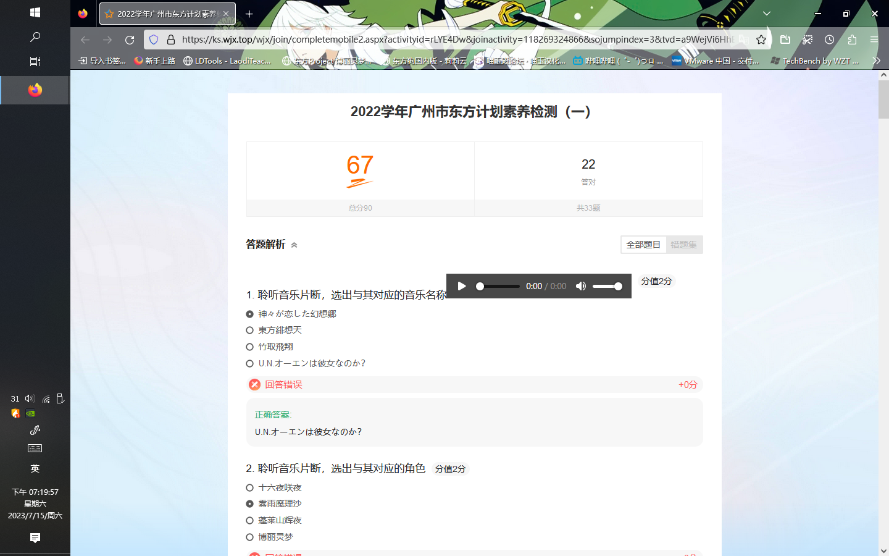Adjust the audio volume slider

pos(608,286)
